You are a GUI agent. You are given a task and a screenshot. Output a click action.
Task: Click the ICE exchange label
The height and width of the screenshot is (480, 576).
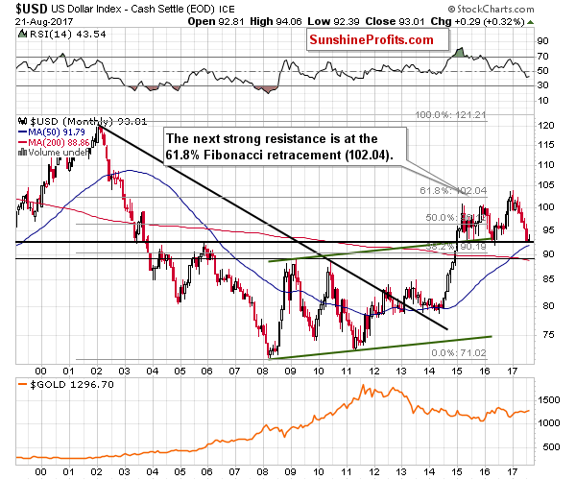pyautogui.click(x=227, y=9)
